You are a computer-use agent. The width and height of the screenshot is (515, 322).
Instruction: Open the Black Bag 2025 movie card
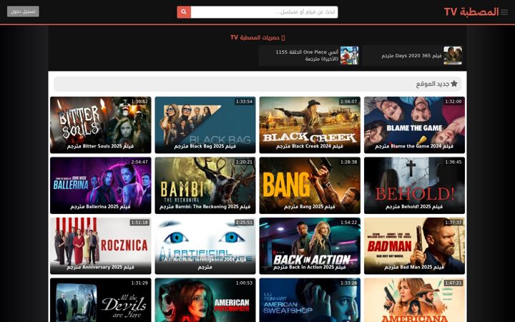tap(205, 125)
